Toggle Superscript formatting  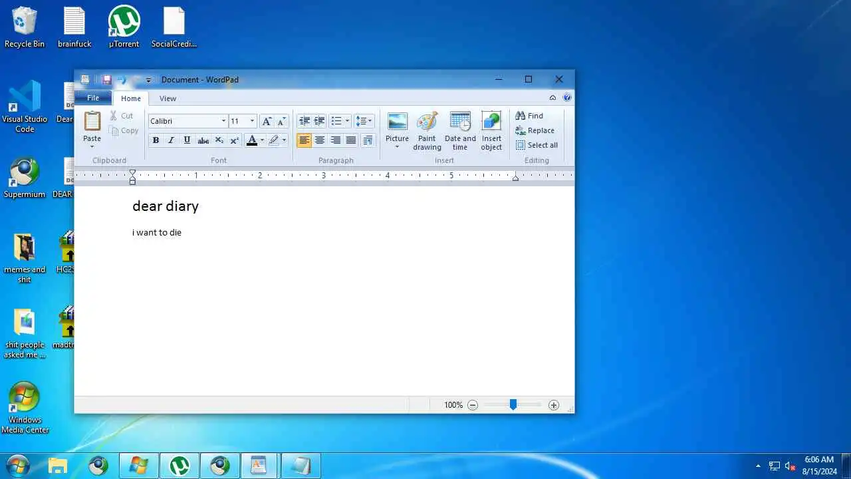pos(235,140)
